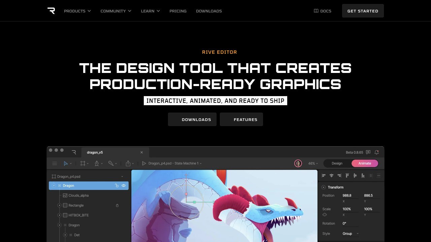431x242 pixels.
Task: Open the 46% zoom dropdown
Action: 313,163
